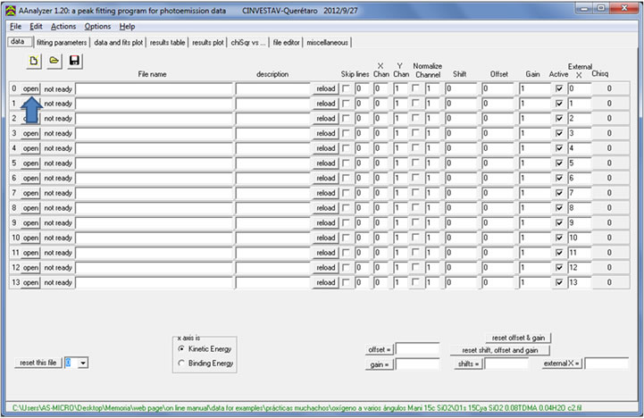This screenshot has width=644, height=418.
Task: Open the reset this file dropdown
Action: 83,363
